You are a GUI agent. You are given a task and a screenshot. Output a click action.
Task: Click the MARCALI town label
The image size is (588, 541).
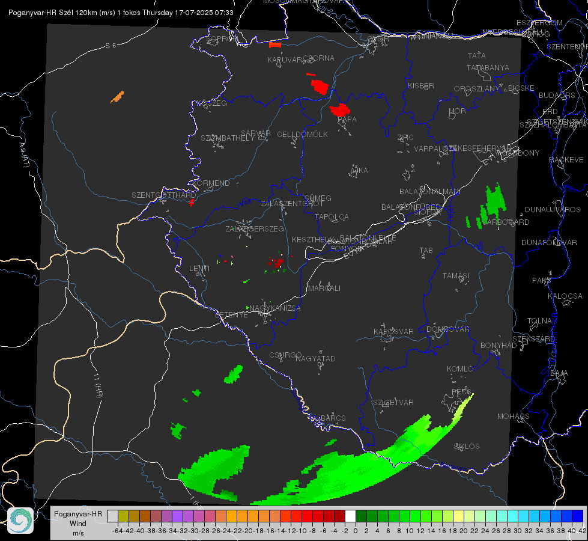point(324,289)
